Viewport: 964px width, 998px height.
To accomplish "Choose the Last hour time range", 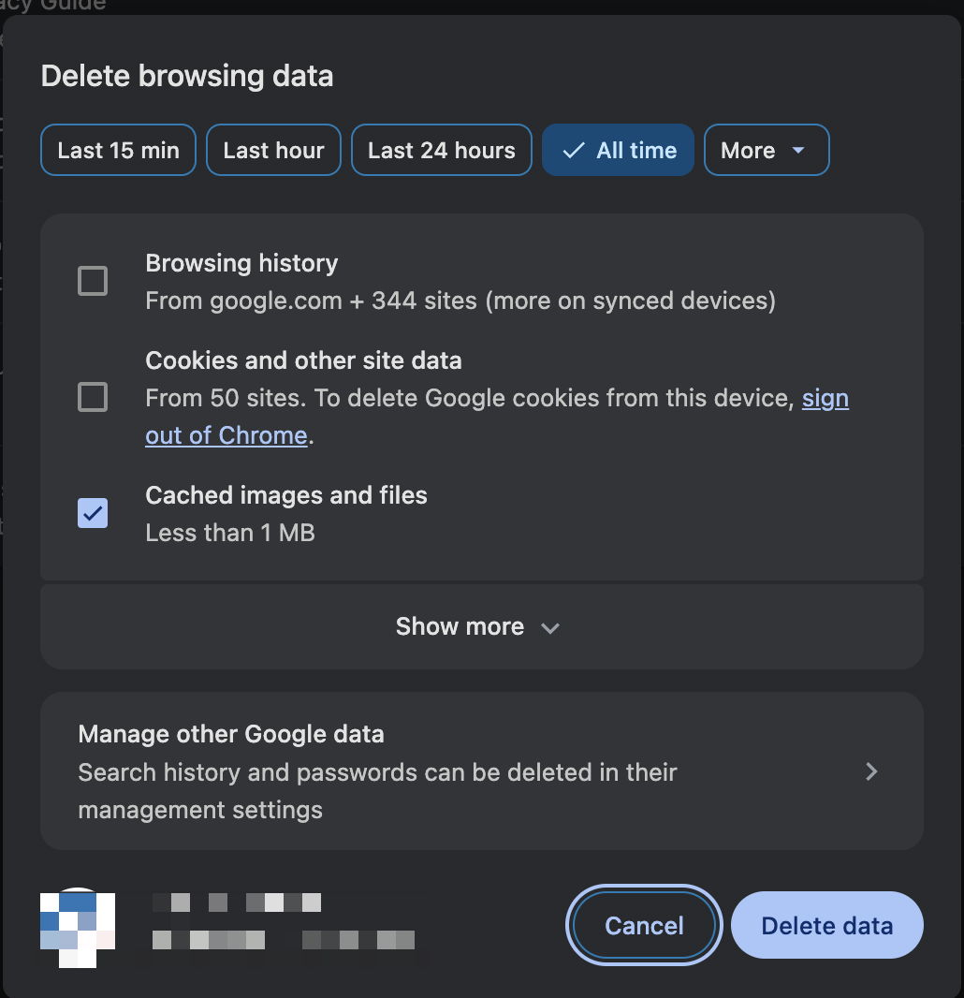I will [x=273, y=151].
